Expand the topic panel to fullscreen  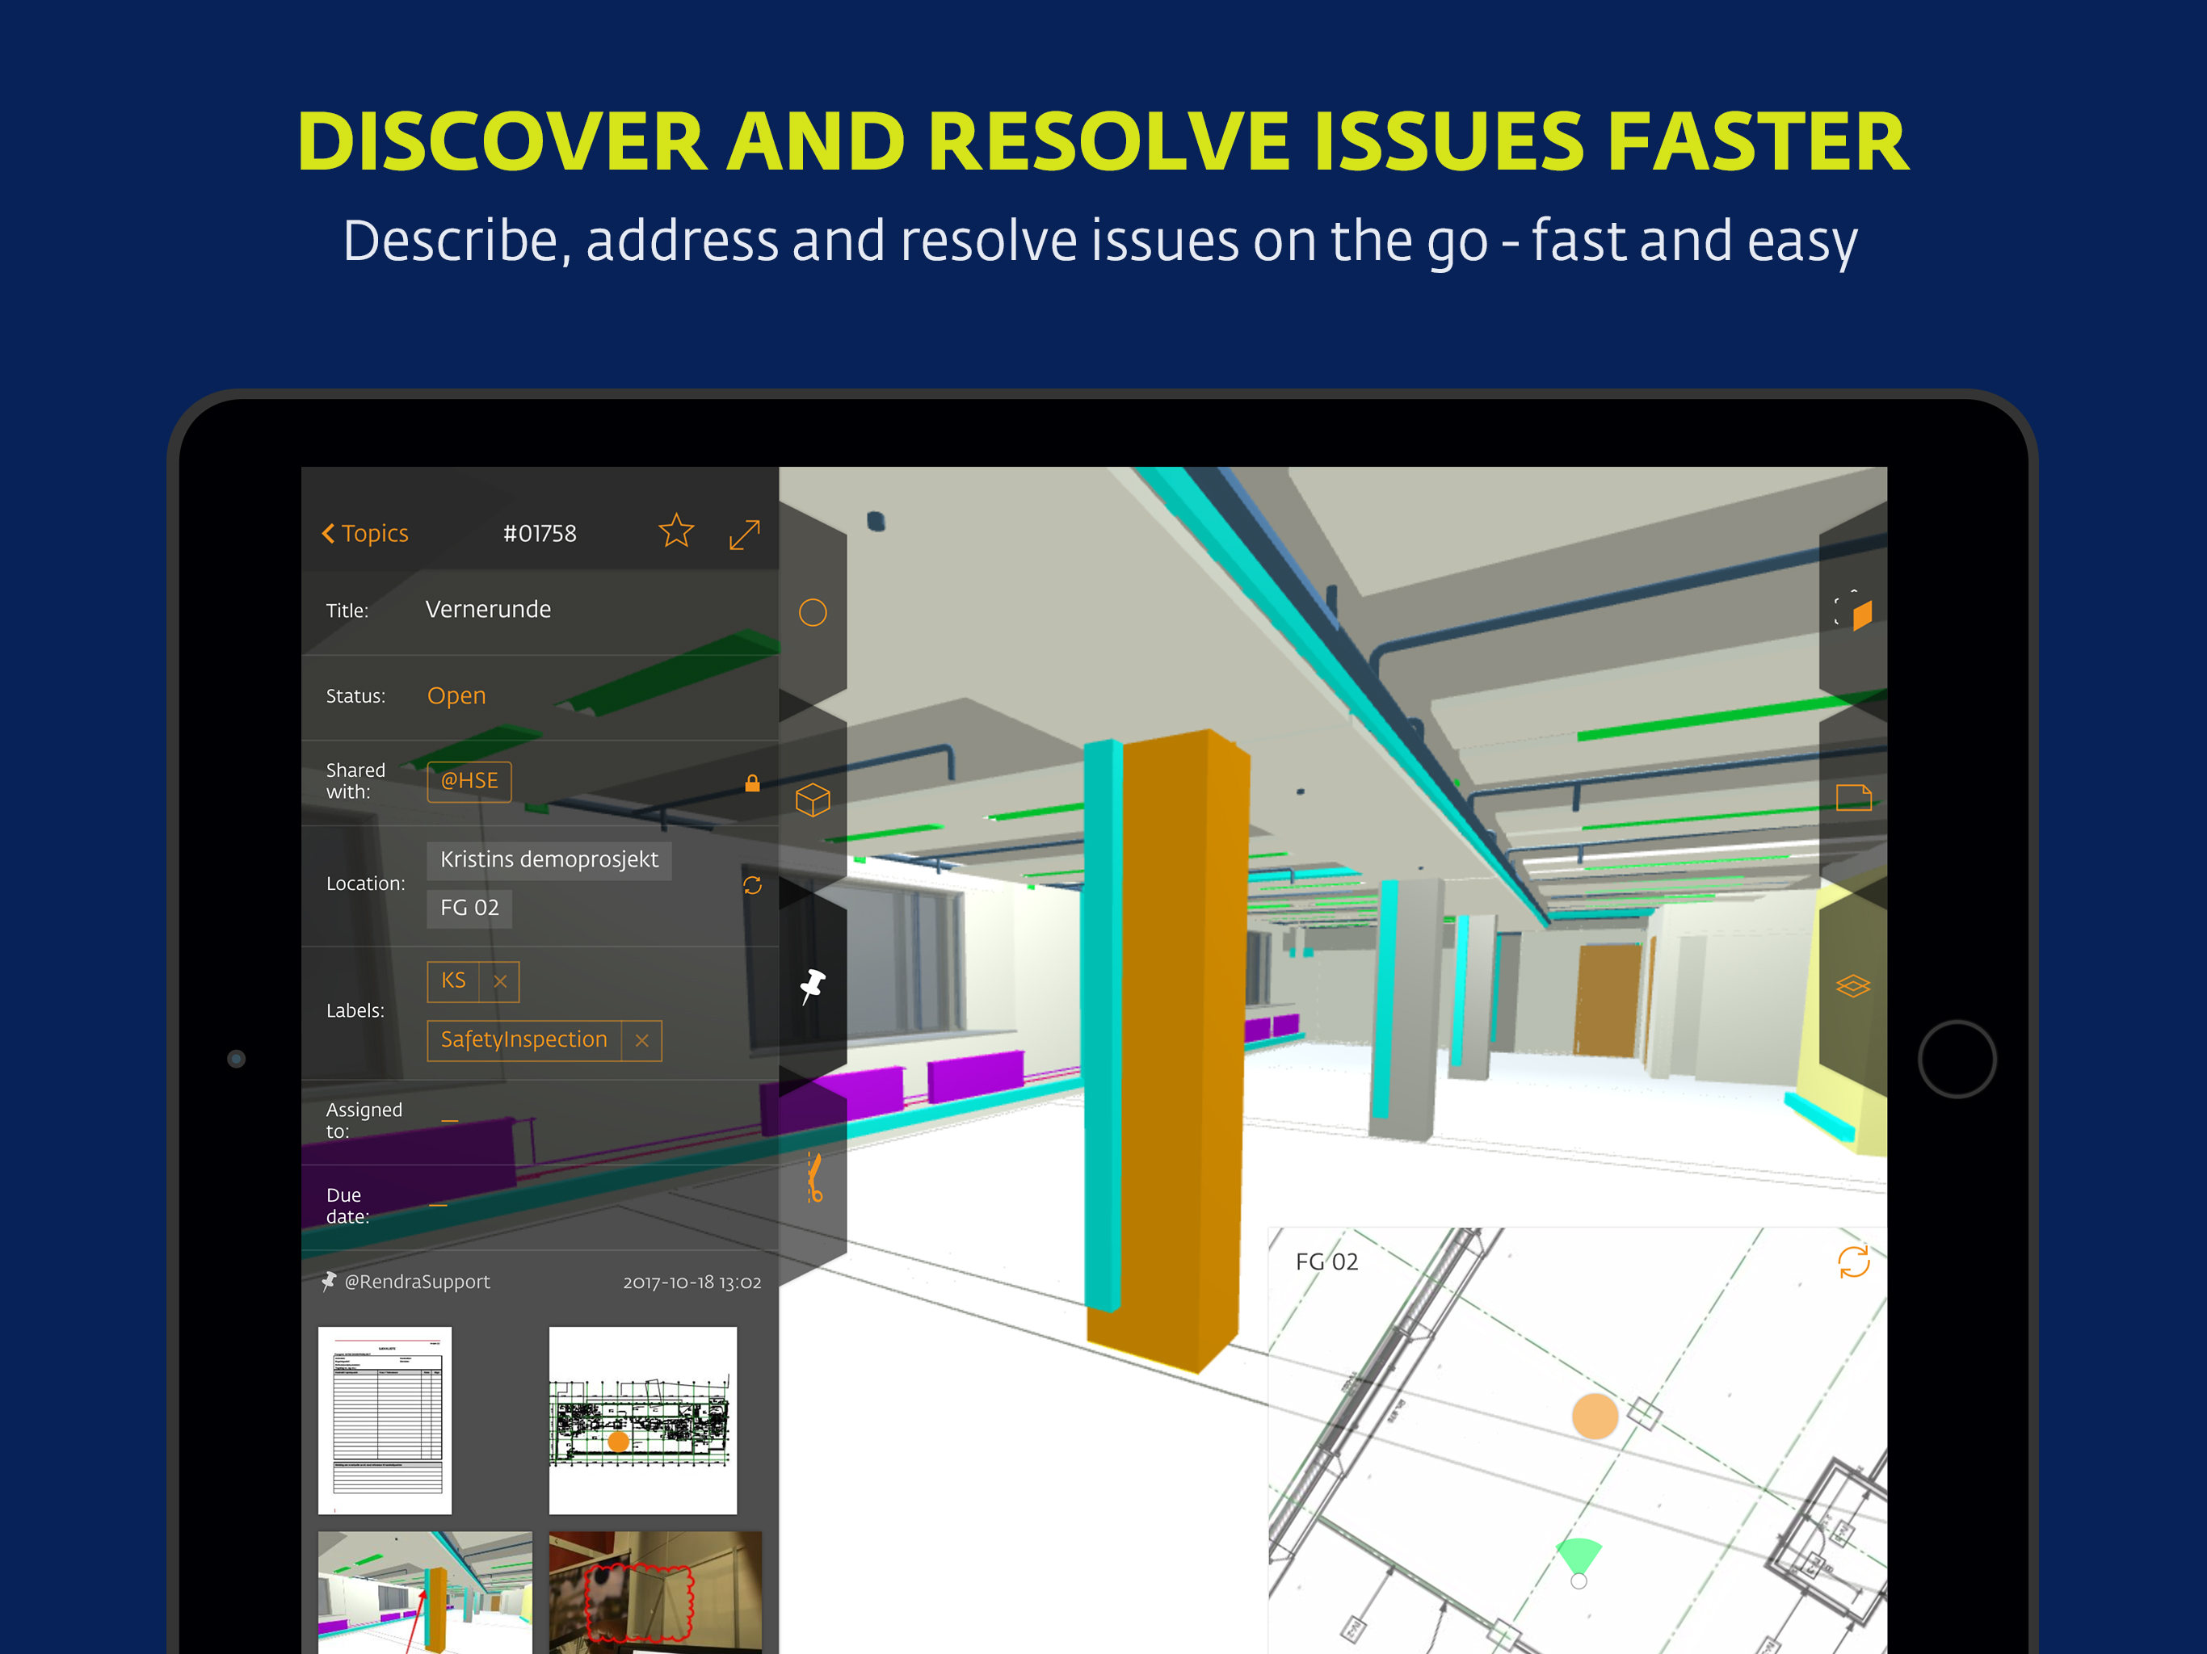(744, 534)
